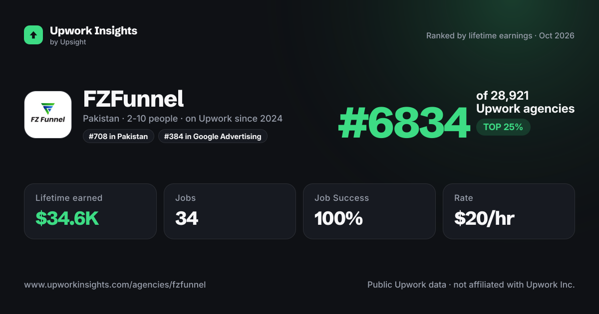
Task: Click the '#6834' rank number
Action: point(404,123)
